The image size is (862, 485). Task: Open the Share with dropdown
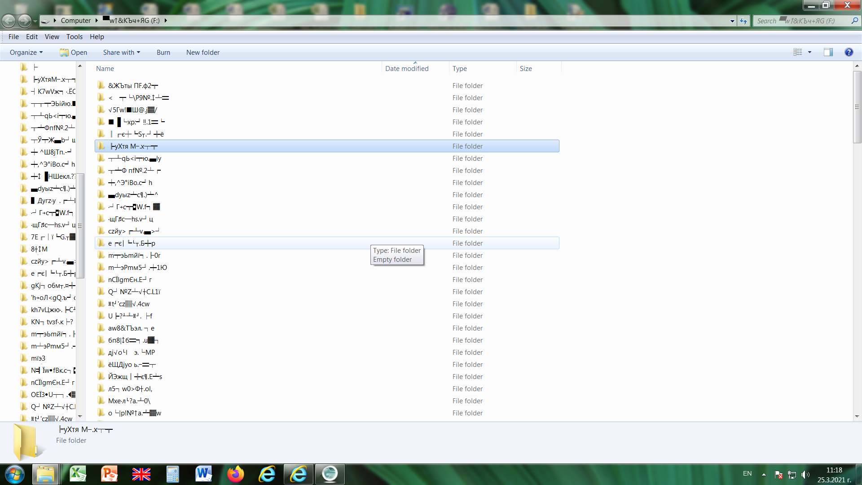click(x=121, y=52)
